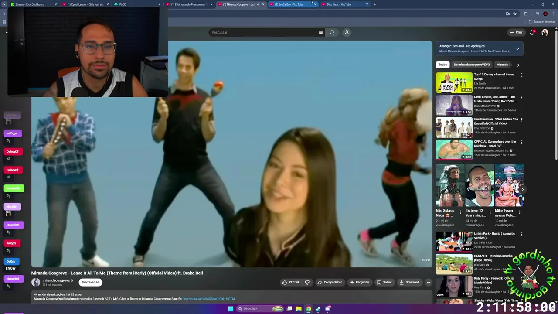The image size is (558, 314).
Task: Open more actions ellipsis under video
Action: click(428, 282)
